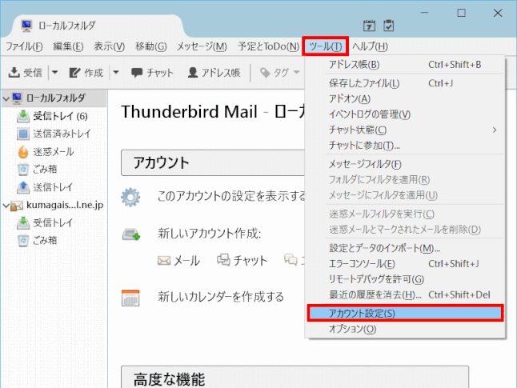Click the gear icon for account settings
Screen dimensions: 517x388
point(130,197)
